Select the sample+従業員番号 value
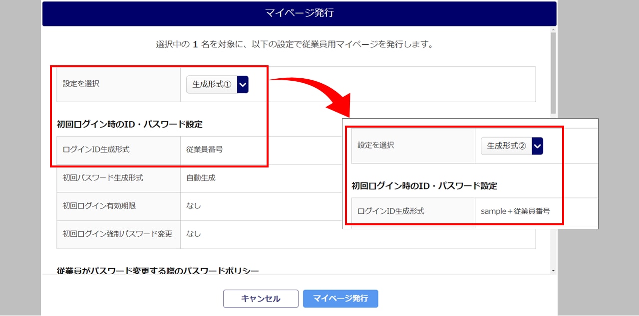 click(x=515, y=211)
